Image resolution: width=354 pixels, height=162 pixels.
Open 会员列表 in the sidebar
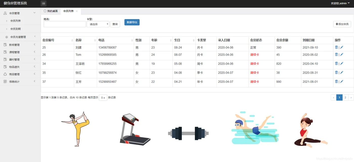click(15, 21)
